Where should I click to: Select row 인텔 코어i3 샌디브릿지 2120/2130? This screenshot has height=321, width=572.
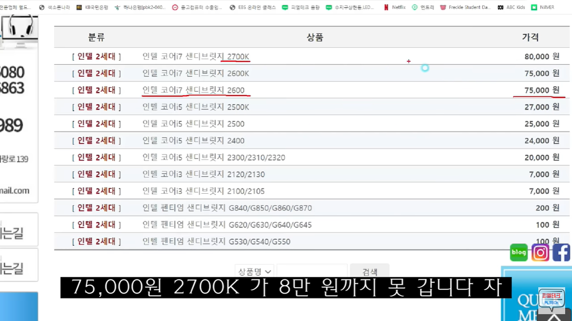click(312, 174)
